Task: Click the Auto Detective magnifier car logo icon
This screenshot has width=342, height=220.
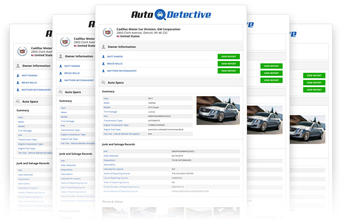Action: [x=160, y=15]
